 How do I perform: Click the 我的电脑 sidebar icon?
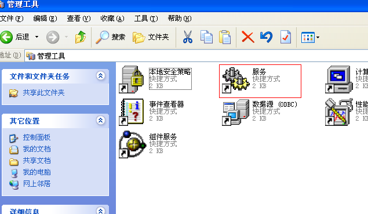pos(14,173)
